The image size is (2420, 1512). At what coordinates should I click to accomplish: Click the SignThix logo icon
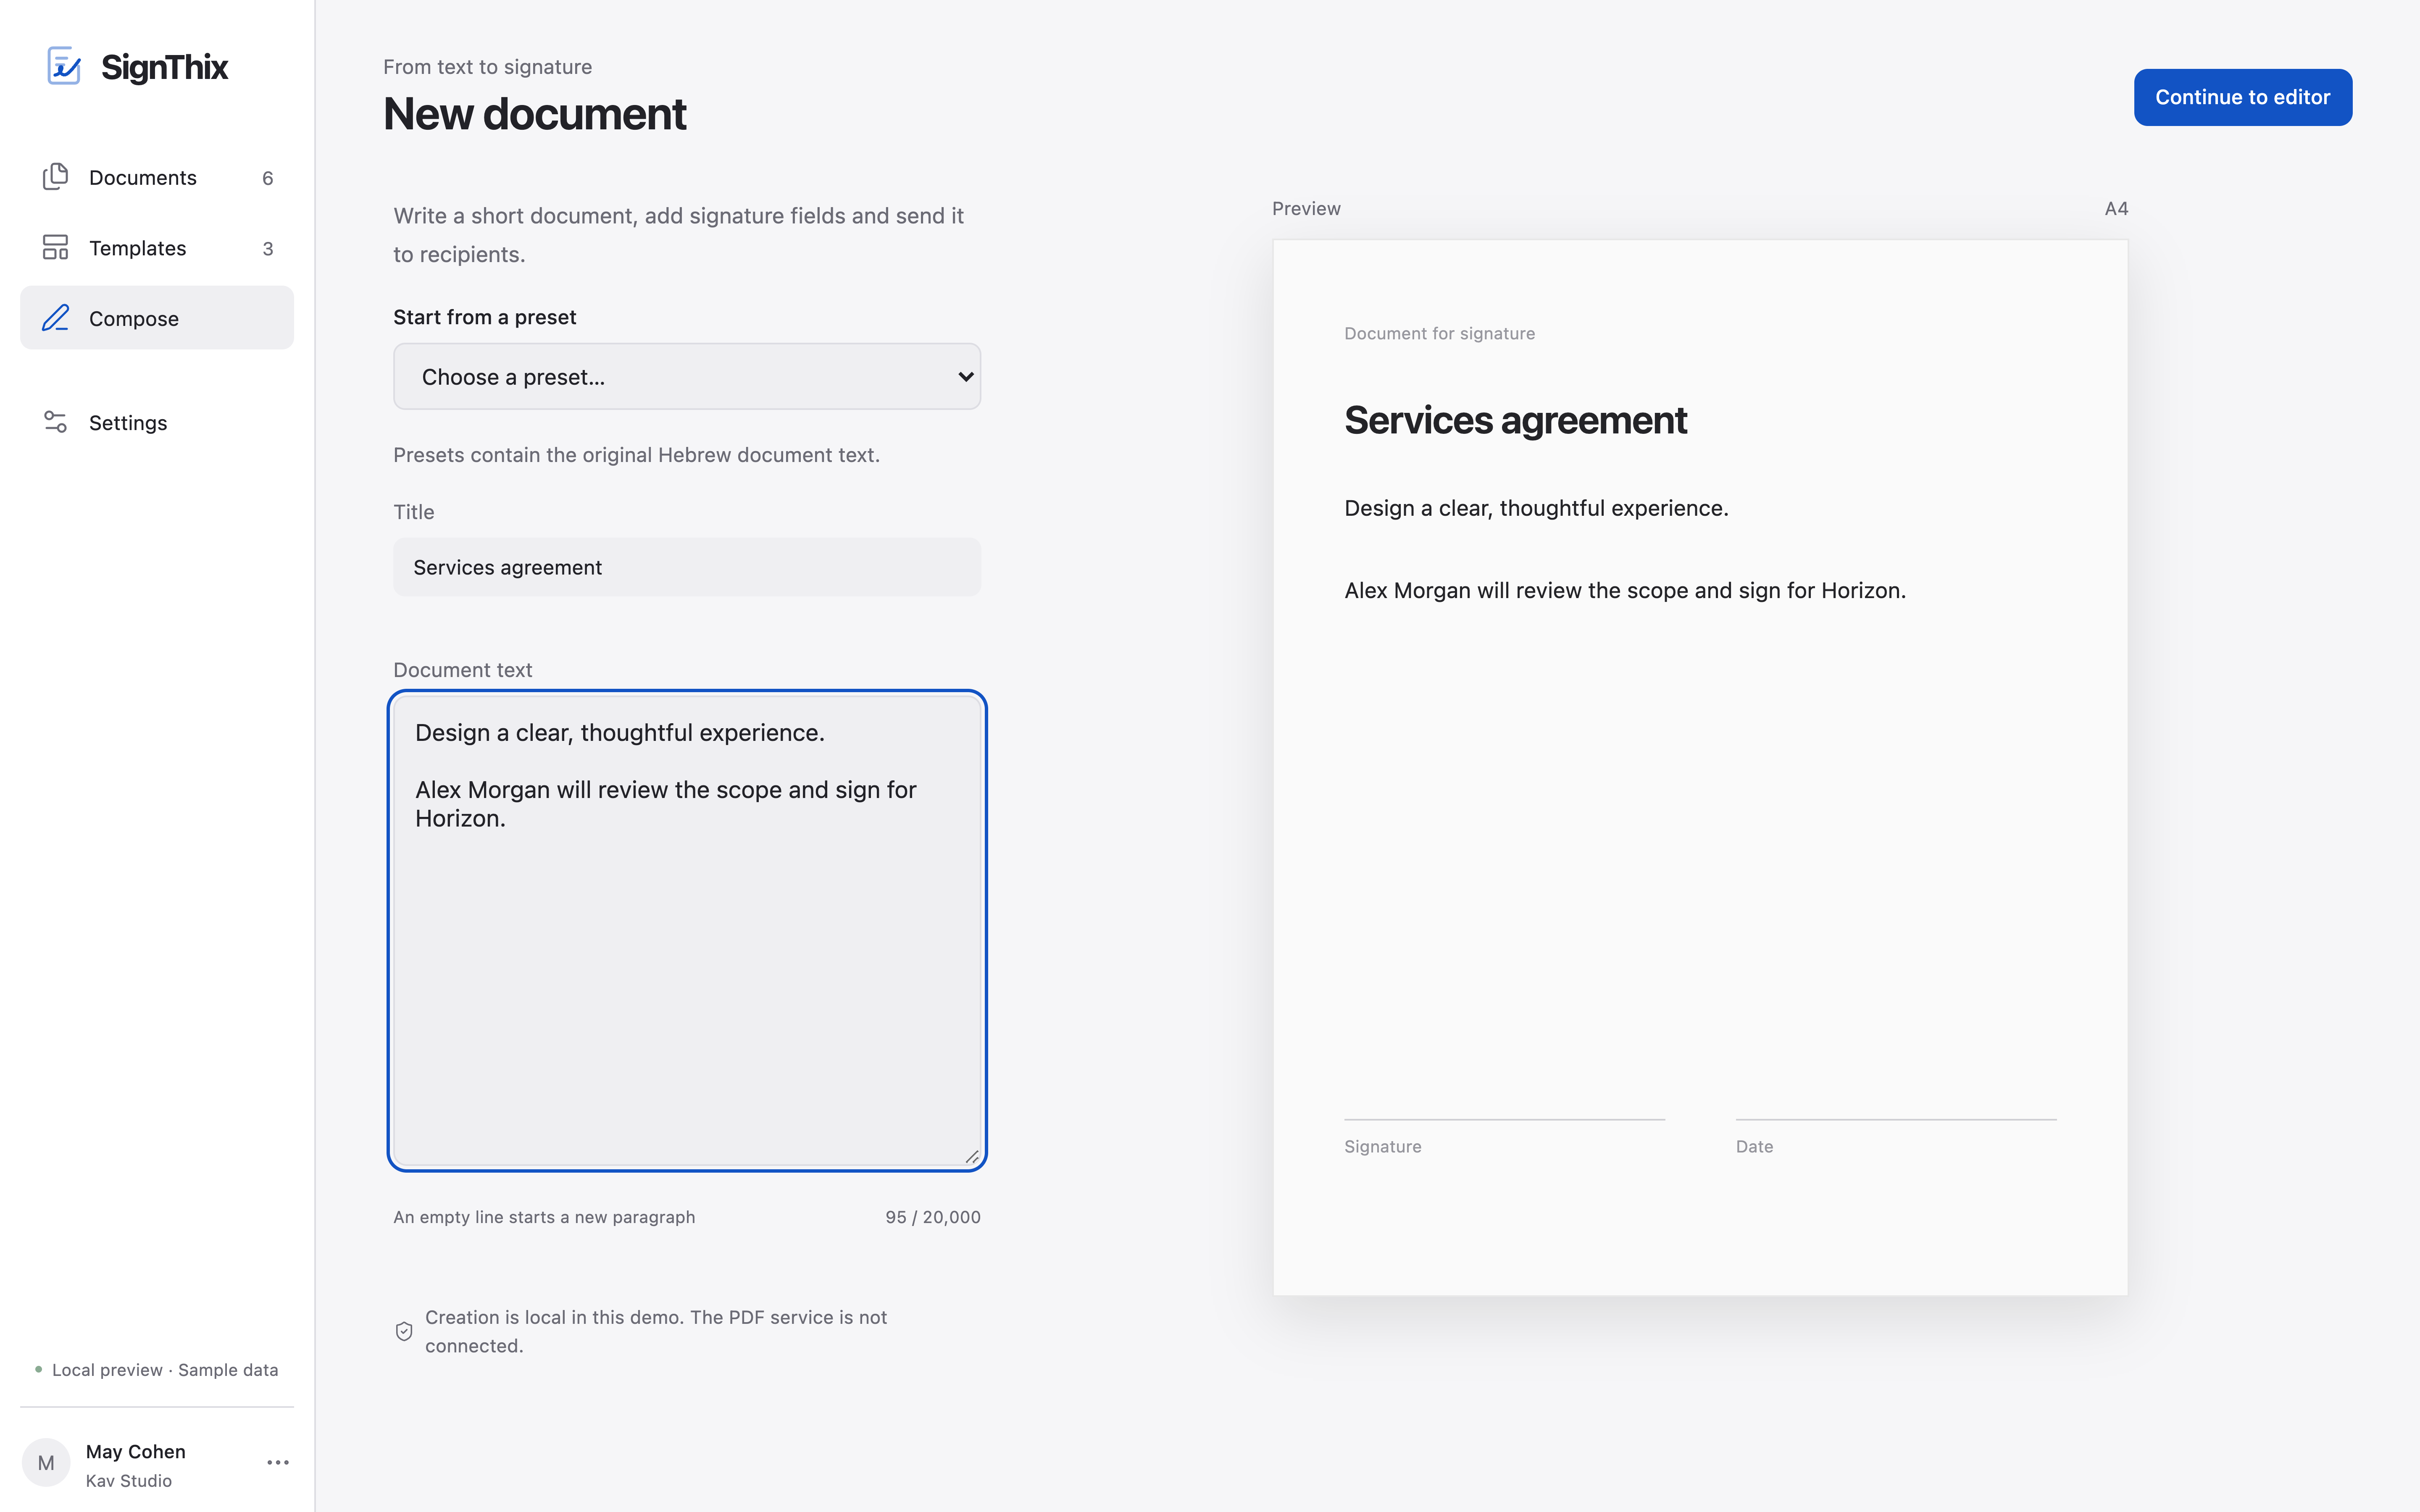coord(64,66)
